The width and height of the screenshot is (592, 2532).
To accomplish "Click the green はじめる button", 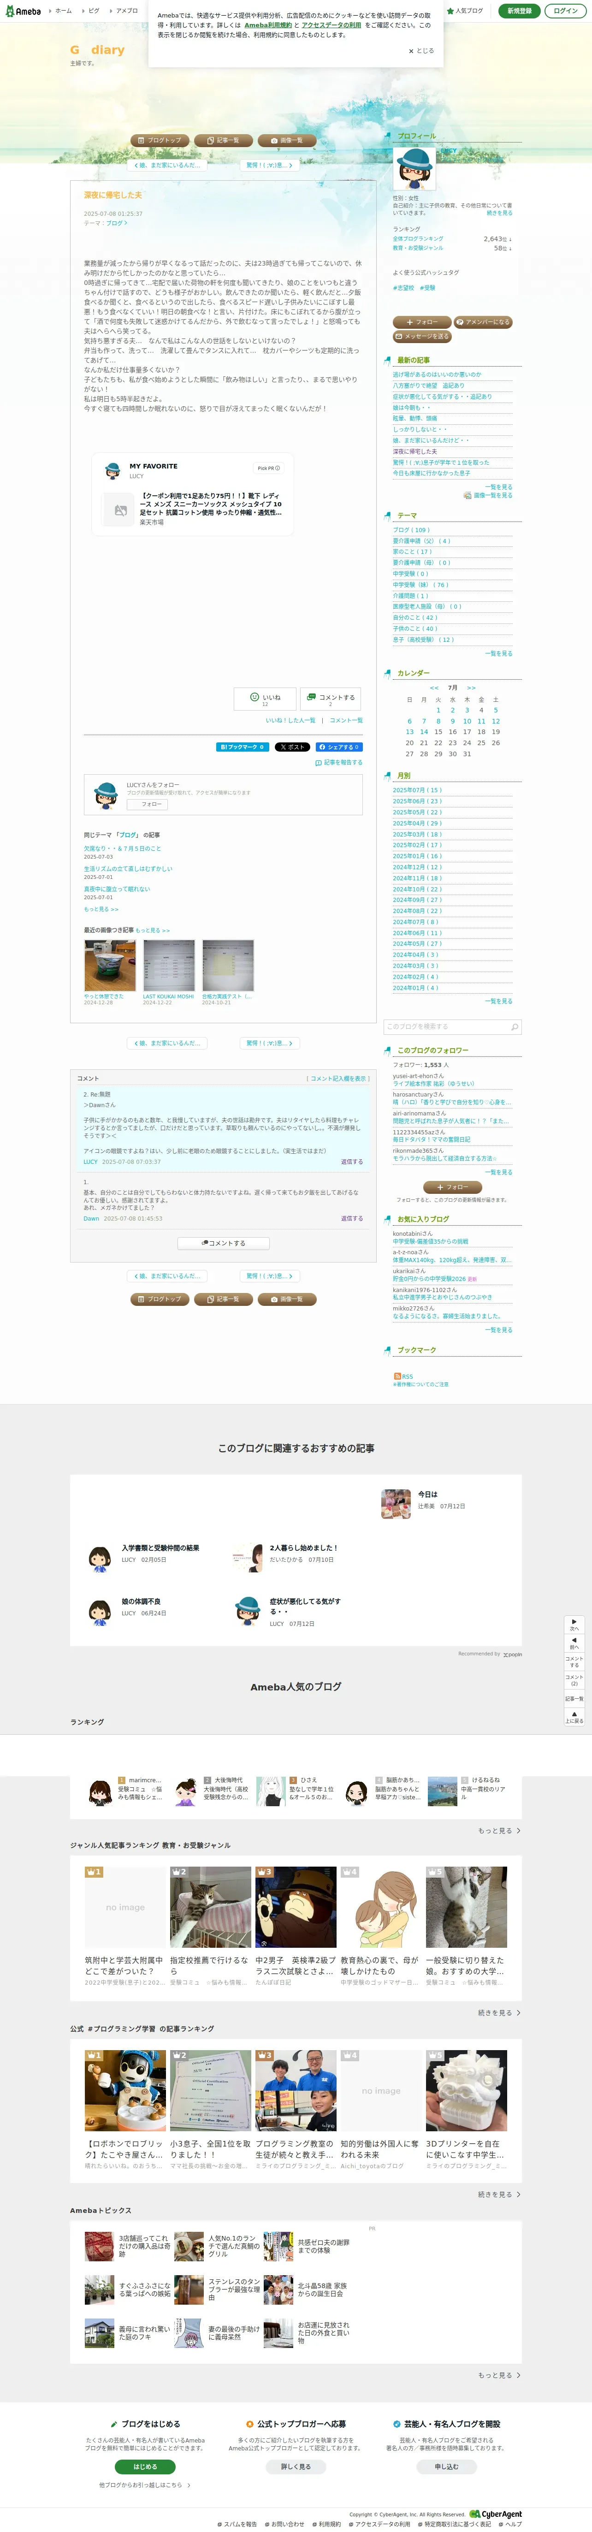I will [146, 2466].
